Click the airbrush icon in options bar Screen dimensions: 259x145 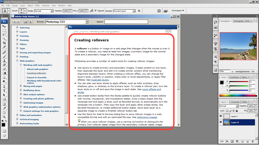pyautogui.click(x=92, y=11)
